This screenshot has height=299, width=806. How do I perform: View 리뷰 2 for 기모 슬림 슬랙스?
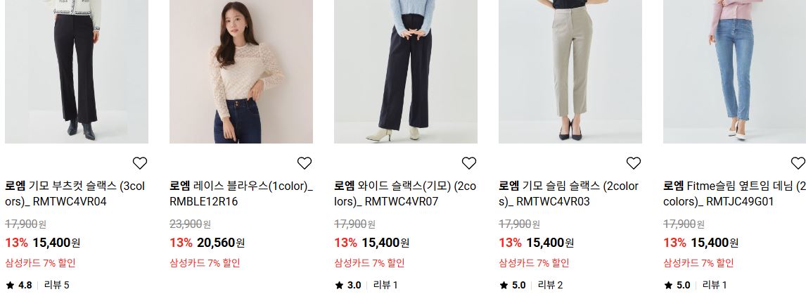click(x=550, y=285)
